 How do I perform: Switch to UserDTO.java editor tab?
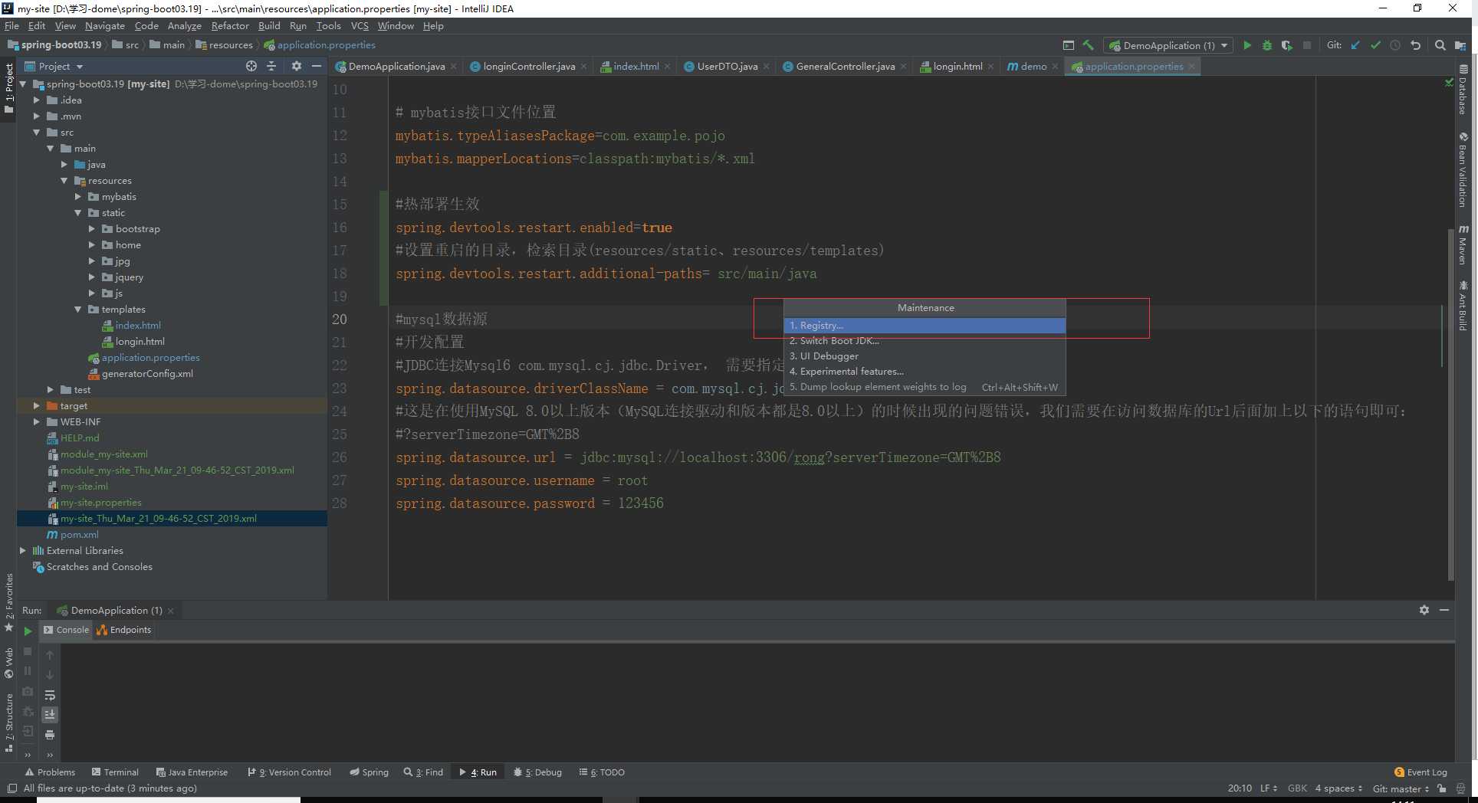tap(728, 67)
